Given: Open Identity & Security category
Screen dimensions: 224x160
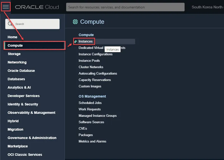Looking at the screenshot, I should [x=23, y=104].
